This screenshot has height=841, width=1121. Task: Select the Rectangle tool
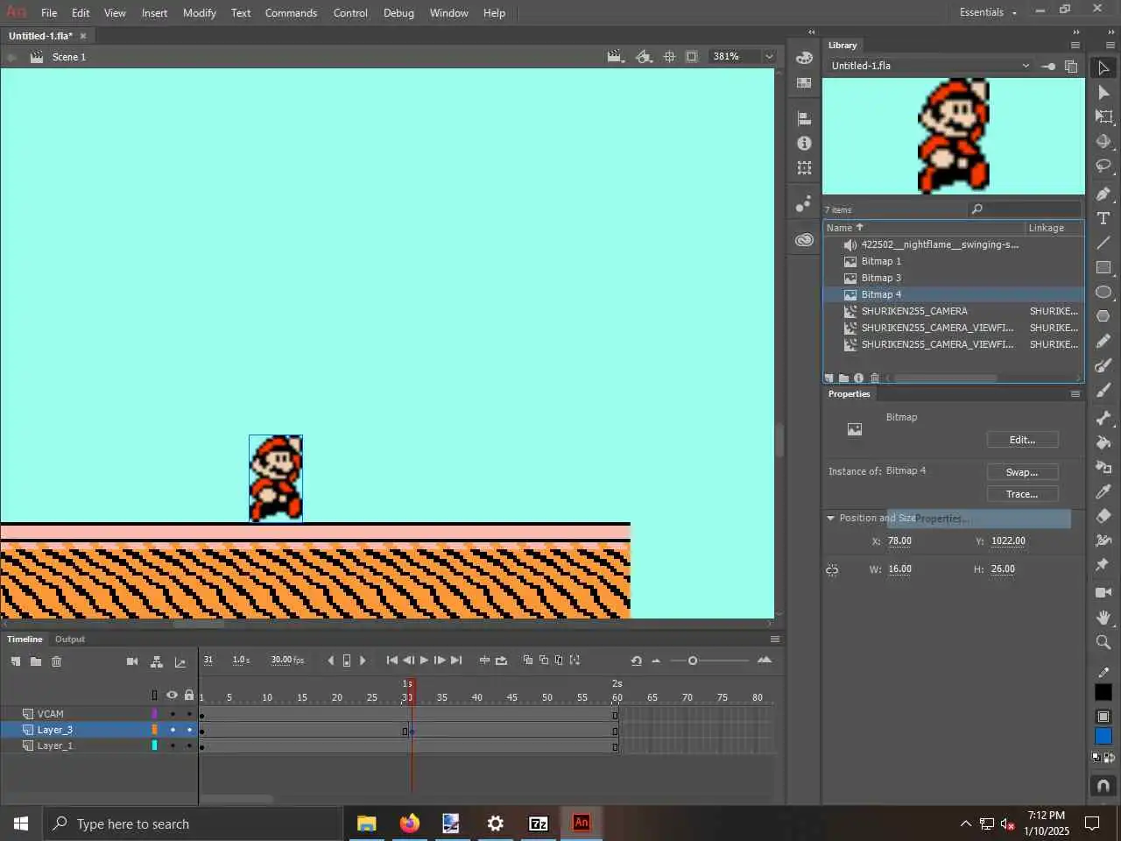pos(1103,267)
